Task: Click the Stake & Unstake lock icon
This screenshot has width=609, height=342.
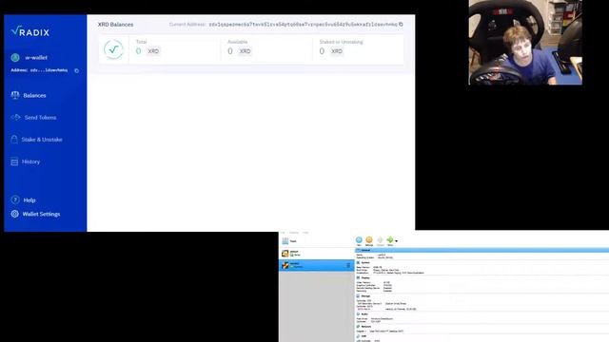Action: [14, 140]
